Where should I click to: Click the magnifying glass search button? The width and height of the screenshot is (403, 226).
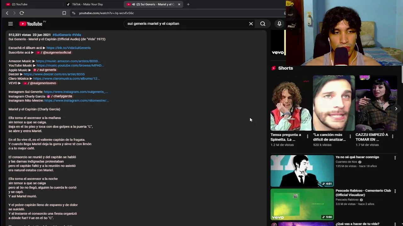point(263,24)
